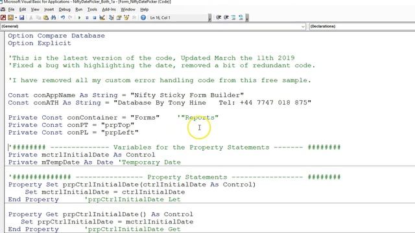
Task: Click the 'Option Compare Database' line
Action: point(56,36)
